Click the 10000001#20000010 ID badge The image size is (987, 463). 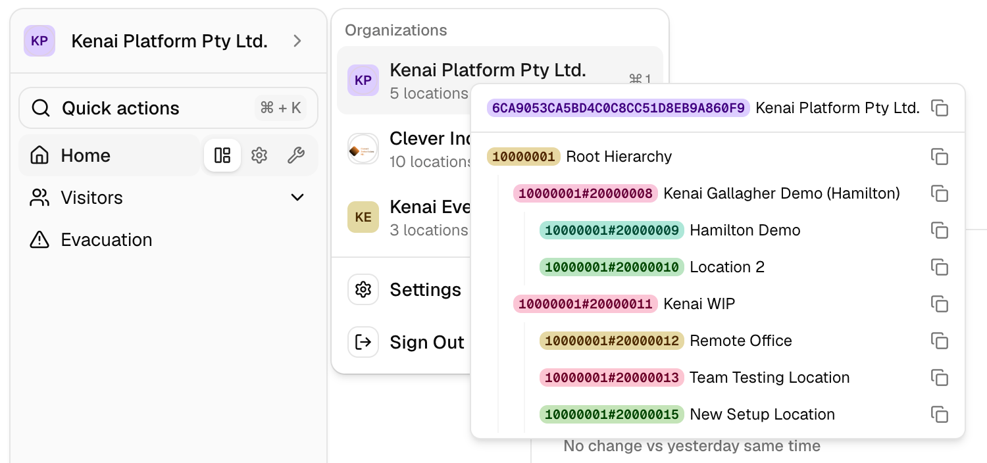[612, 267]
